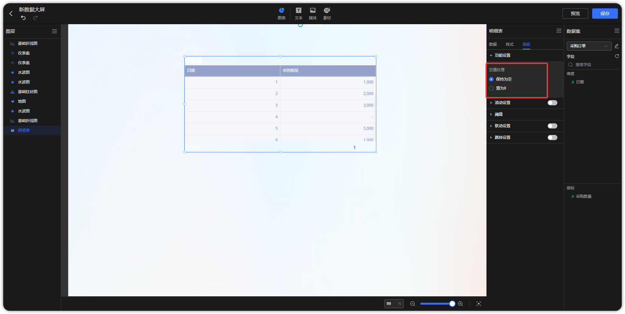Select the 明细表 layer in list
This screenshot has width=625, height=314.
coord(32,130)
